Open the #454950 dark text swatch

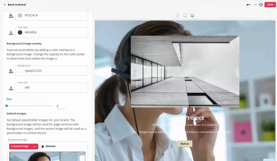(x=20, y=32)
